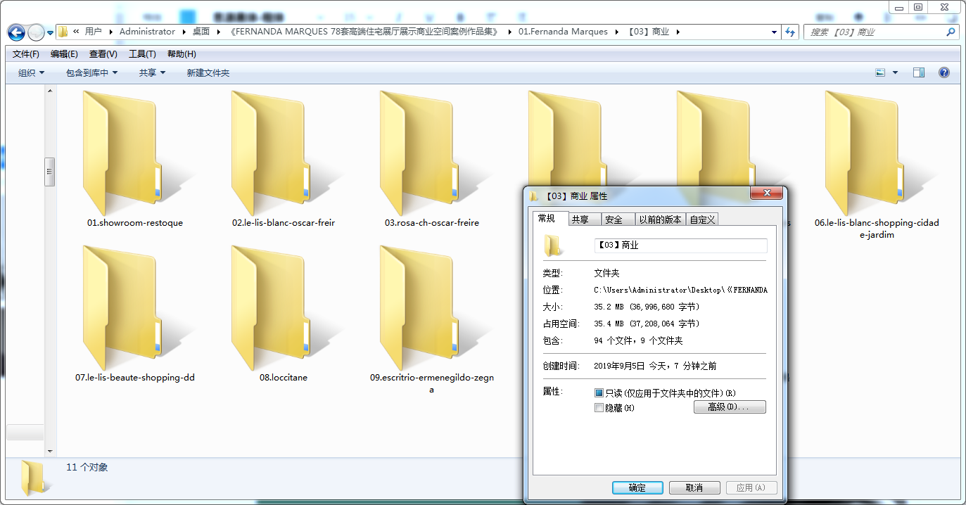Open the 包含到库中 dropdown

pyautogui.click(x=92, y=72)
